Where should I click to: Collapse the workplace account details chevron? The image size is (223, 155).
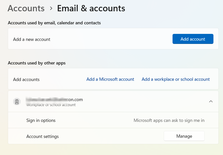[x=211, y=102]
